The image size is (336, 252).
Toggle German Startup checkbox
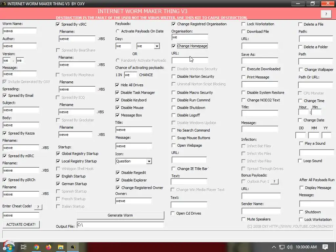58,184
